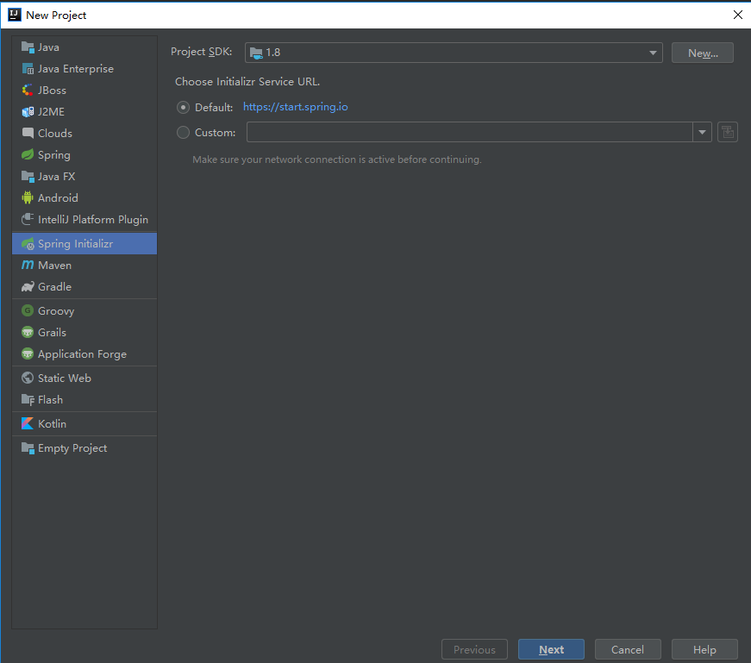
Task: Click the Maven m icon
Action: (28, 265)
